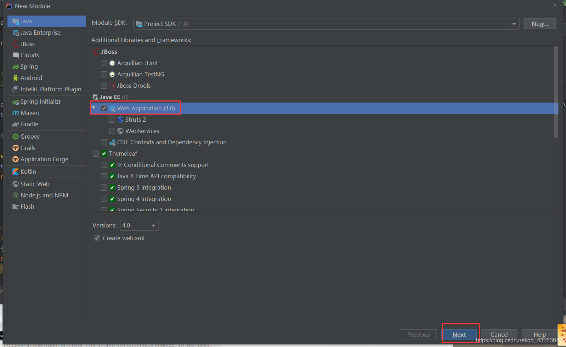Tick the WebServices checkbox
Screen dimensions: 566x347
(112, 131)
